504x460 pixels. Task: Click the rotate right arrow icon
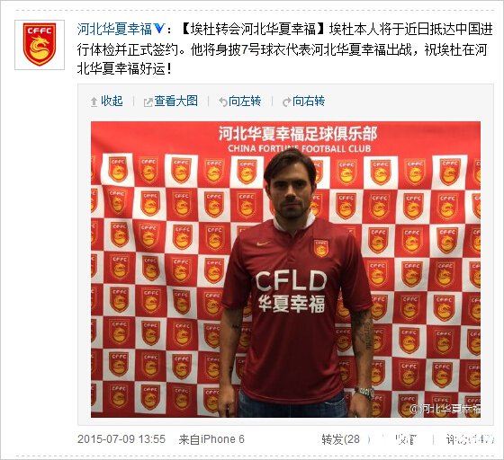coord(286,102)
